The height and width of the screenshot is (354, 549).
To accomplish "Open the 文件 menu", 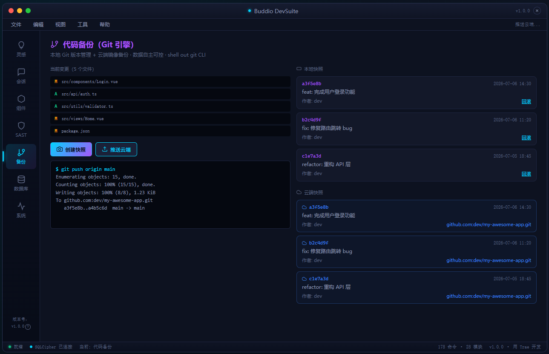I will coord(16,25).
